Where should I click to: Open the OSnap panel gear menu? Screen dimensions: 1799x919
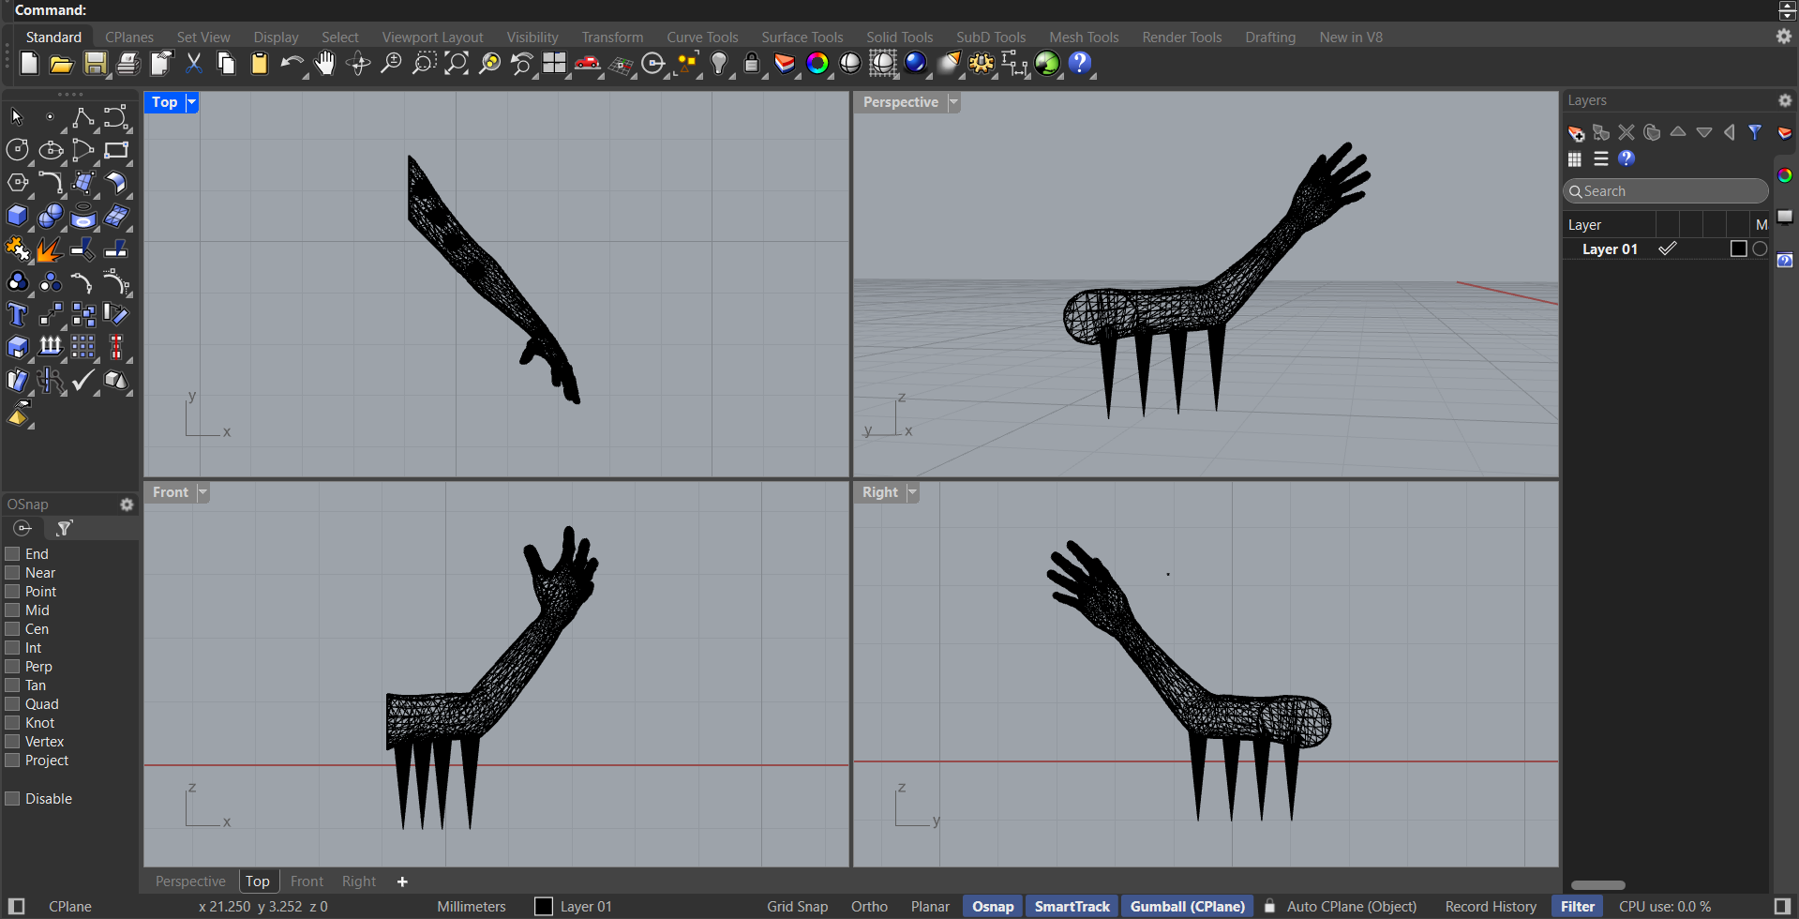pyautogui.click(x=127, y=505)
